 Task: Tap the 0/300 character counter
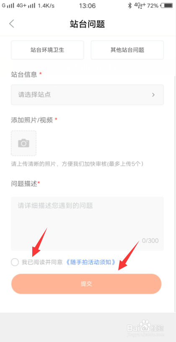pos(150,241)
